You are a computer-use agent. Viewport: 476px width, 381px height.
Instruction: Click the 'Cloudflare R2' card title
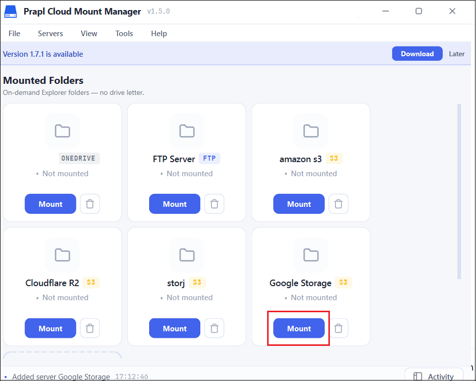[52, 283]
